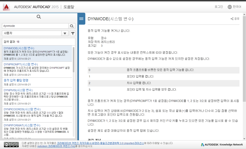Click the AutoCAD red logo icon
Screen dimensions: 246x149
point(6,7)
